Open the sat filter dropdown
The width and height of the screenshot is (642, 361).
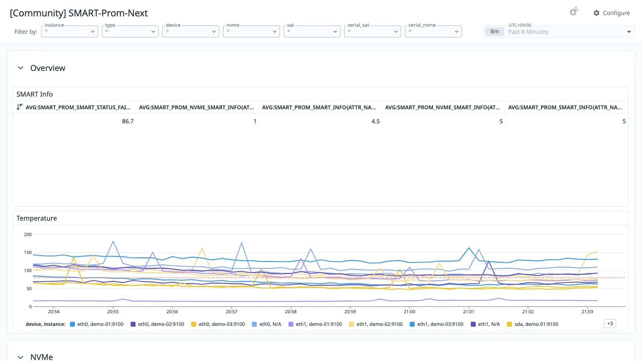click(x=312, y=31)
